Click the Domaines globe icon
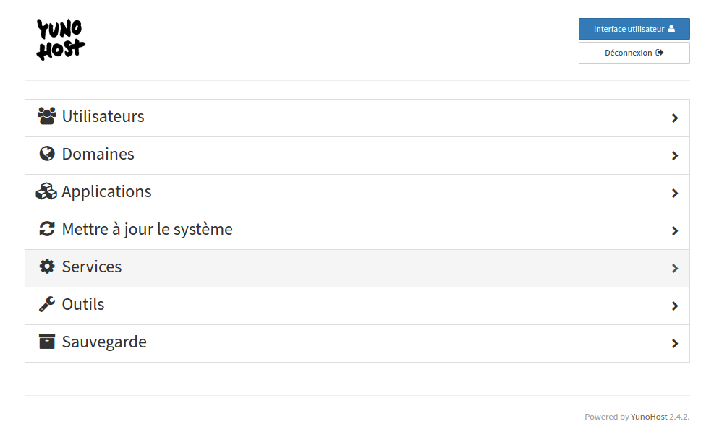This screenshot has width=714, height=429. click(47, 154)
